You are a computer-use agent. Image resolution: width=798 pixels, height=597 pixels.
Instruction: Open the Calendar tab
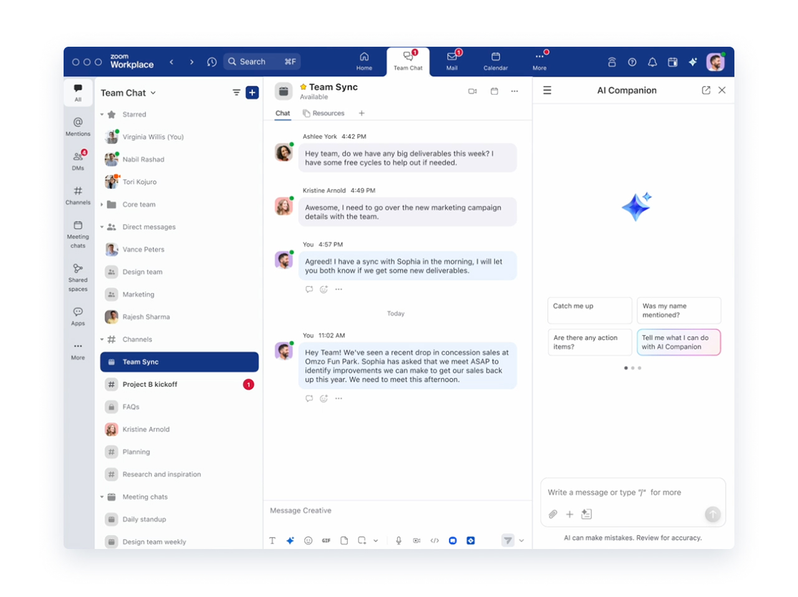[x=496, y=61]
